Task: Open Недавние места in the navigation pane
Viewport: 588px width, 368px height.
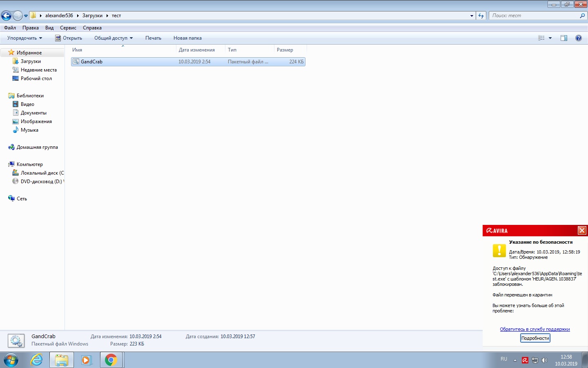Action: (38, 70)
